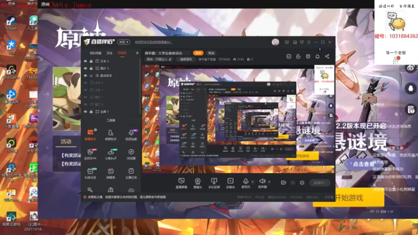The width and height of the screenshot is (418, 235).
Task: Open the 浏览器 tool
Action: point(131,154)
